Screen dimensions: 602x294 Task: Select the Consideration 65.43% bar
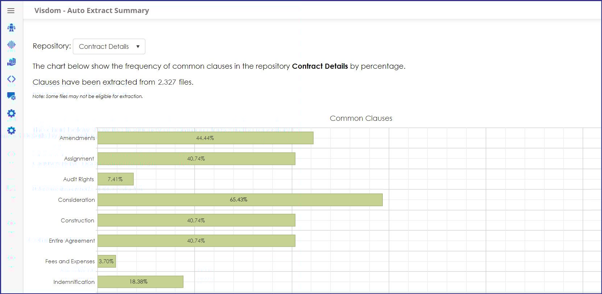[240, 200]
